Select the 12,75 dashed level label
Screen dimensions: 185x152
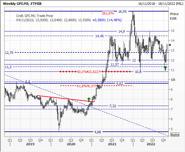point(9,52)
